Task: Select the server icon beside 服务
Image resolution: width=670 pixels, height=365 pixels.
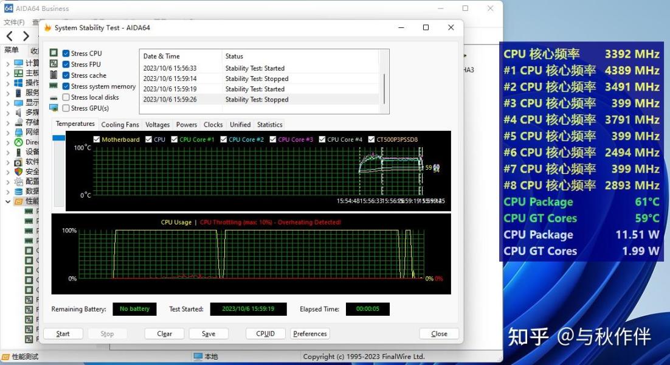Action: pos(18,92)
